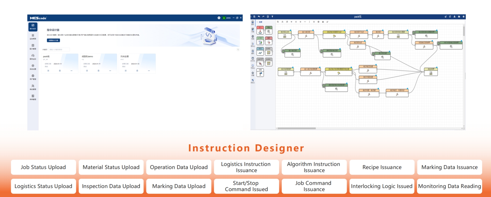Image resolution: width=491 pixels, height=197 pixels.
Task: Click the undo arrow in flow editor
Action: pos(259,17)
